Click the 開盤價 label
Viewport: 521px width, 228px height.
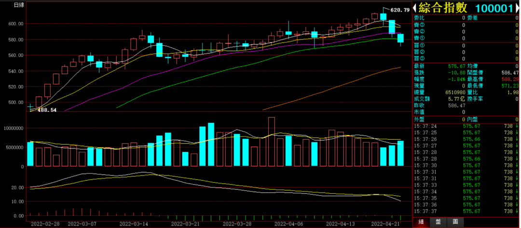(475, 72)
